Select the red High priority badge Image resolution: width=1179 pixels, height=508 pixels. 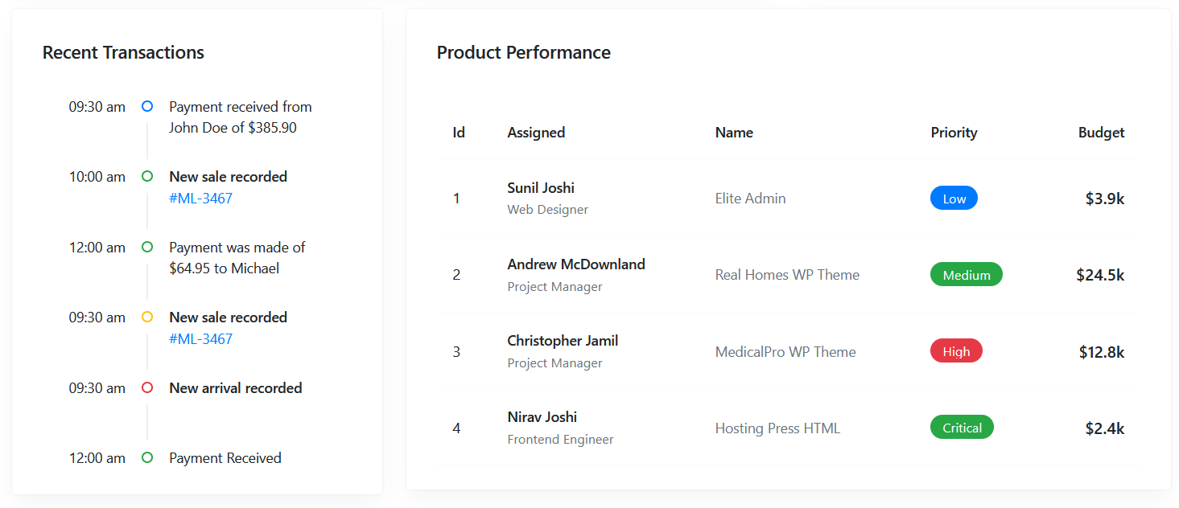tap(956, 351)
